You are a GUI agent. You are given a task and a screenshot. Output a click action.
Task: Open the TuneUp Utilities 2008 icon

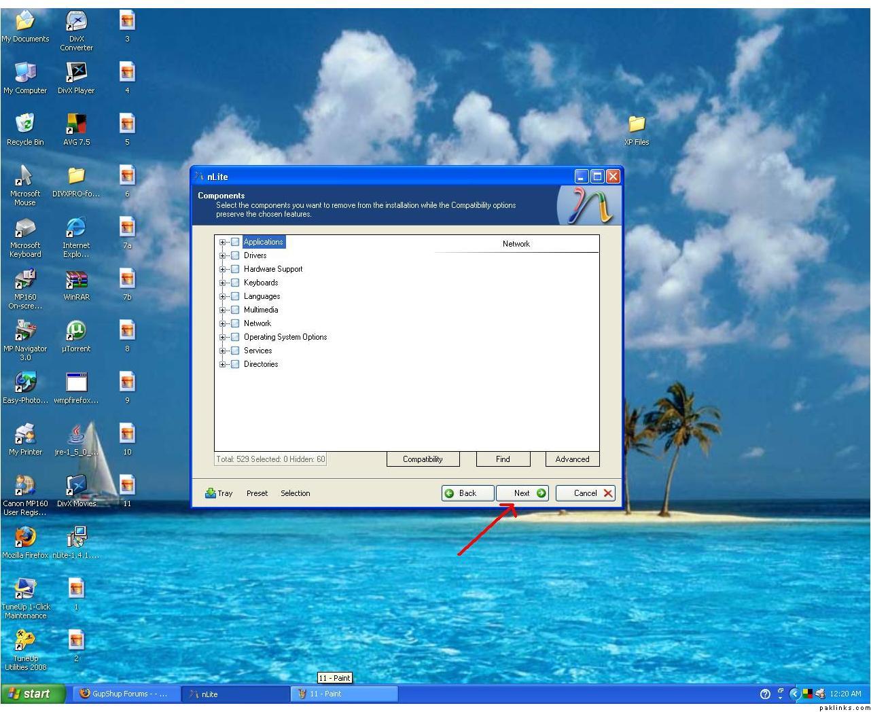point(25,640)
